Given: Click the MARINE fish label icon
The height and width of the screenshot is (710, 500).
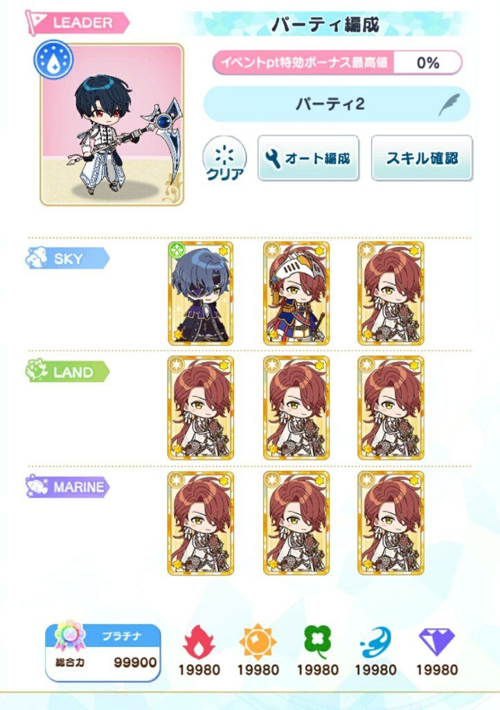Looking at the screenshot, I should pyautogui.click(x=37, y=487).
